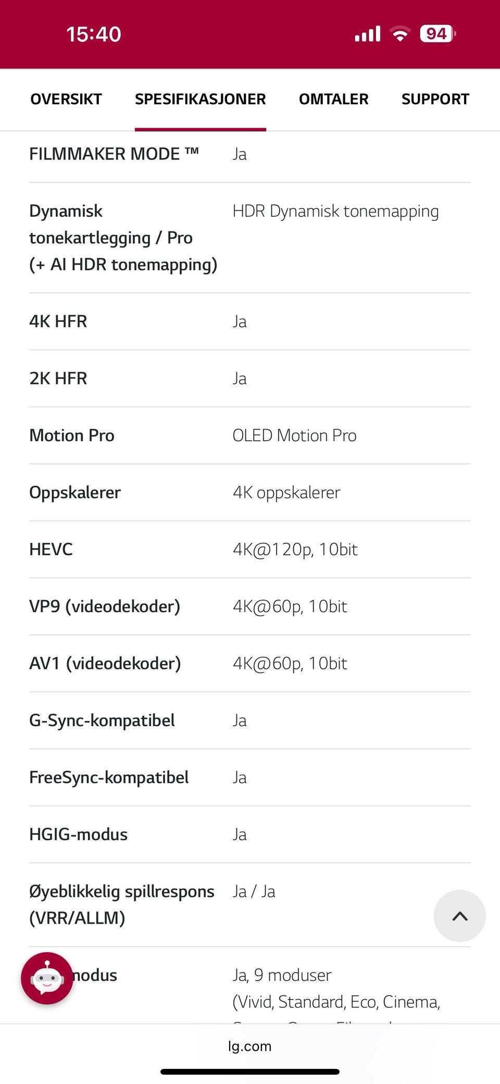Tap the Wi-Fi status icon
500x1084 pixels.
coord(400,34)
